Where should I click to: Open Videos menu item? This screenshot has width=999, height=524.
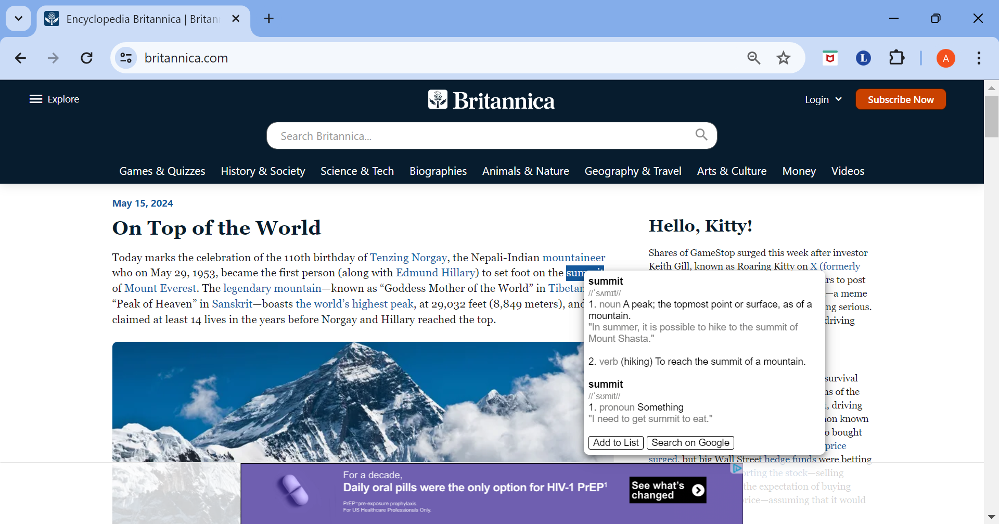pos(848,171)
